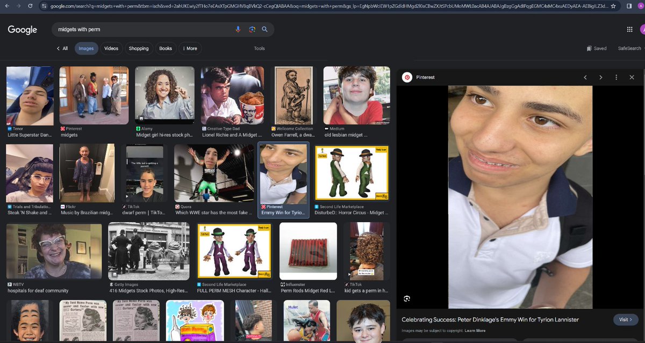The width and height of the screenshot is (645, 343).
Task: Click the 'Emmy Win for Tyrio...' caption text
Action: point(283,213)
